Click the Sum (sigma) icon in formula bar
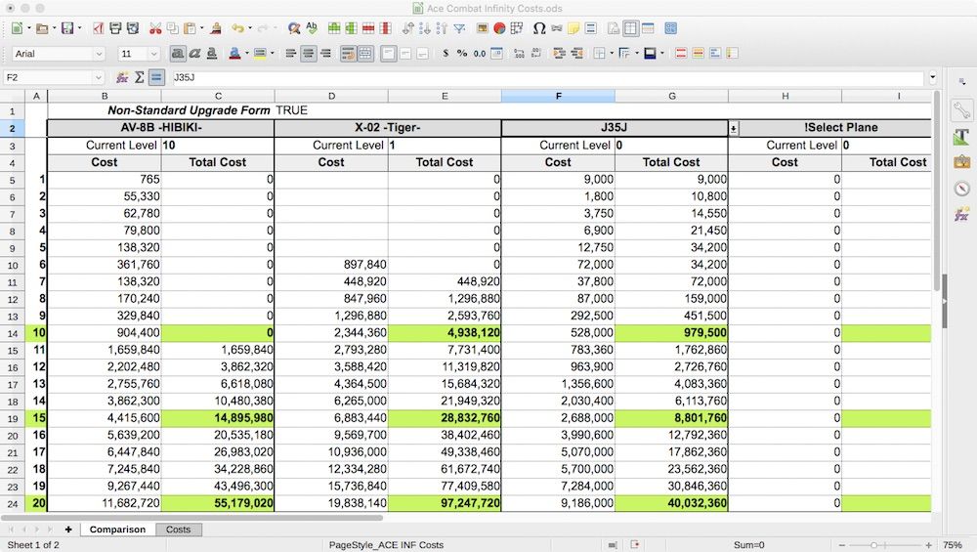The image size is (977, 552). pyautogui.click(x=139, y=77)
